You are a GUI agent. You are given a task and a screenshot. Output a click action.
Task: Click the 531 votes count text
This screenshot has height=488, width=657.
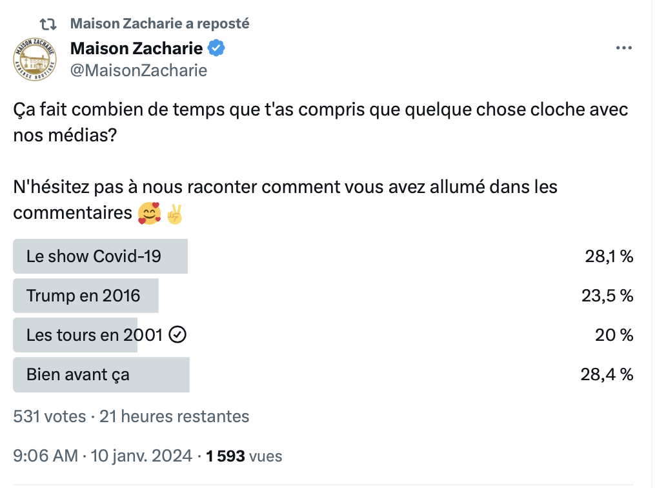pos(50,416)
